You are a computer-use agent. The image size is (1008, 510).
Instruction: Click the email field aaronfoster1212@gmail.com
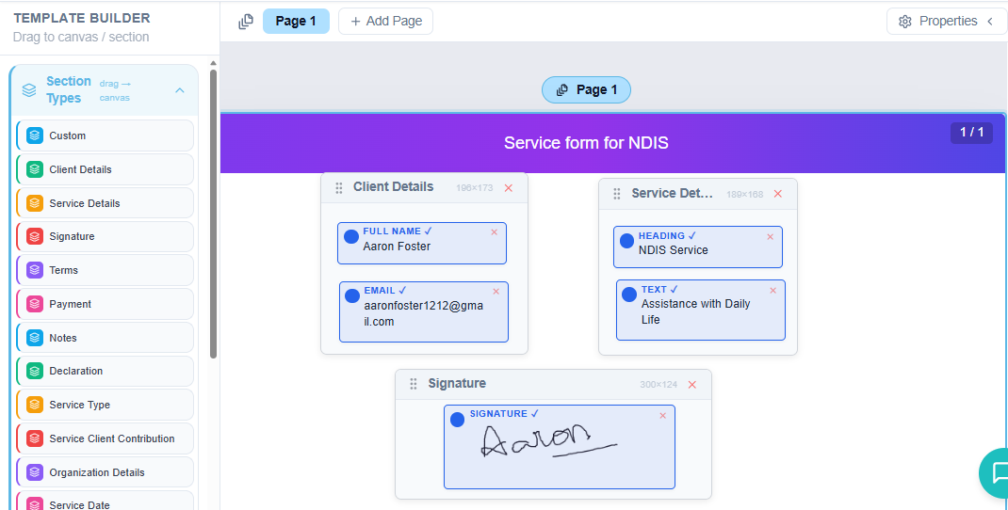pyautogui.click(x=424, y=312)
